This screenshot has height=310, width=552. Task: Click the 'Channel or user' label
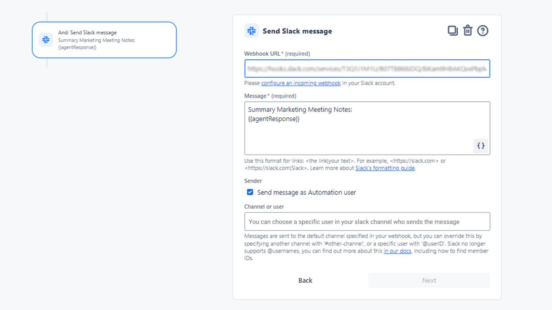click(x=264, y=207)
